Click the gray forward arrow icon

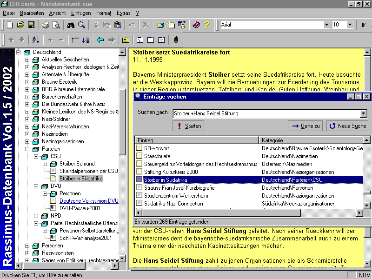(111, 40)
